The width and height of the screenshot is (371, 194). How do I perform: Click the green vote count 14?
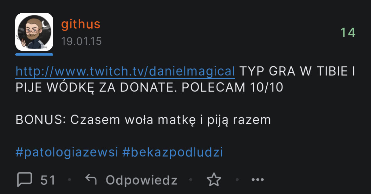pos(348,32)
